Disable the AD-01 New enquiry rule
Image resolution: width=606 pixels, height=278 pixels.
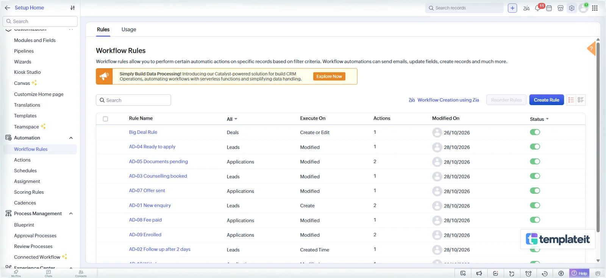point(535,205)
